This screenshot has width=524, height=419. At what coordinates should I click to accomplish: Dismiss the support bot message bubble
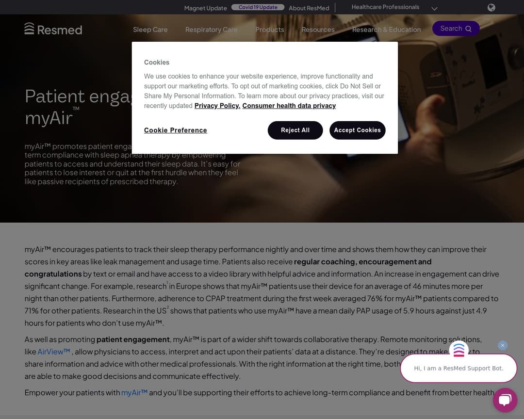(502, 345)
